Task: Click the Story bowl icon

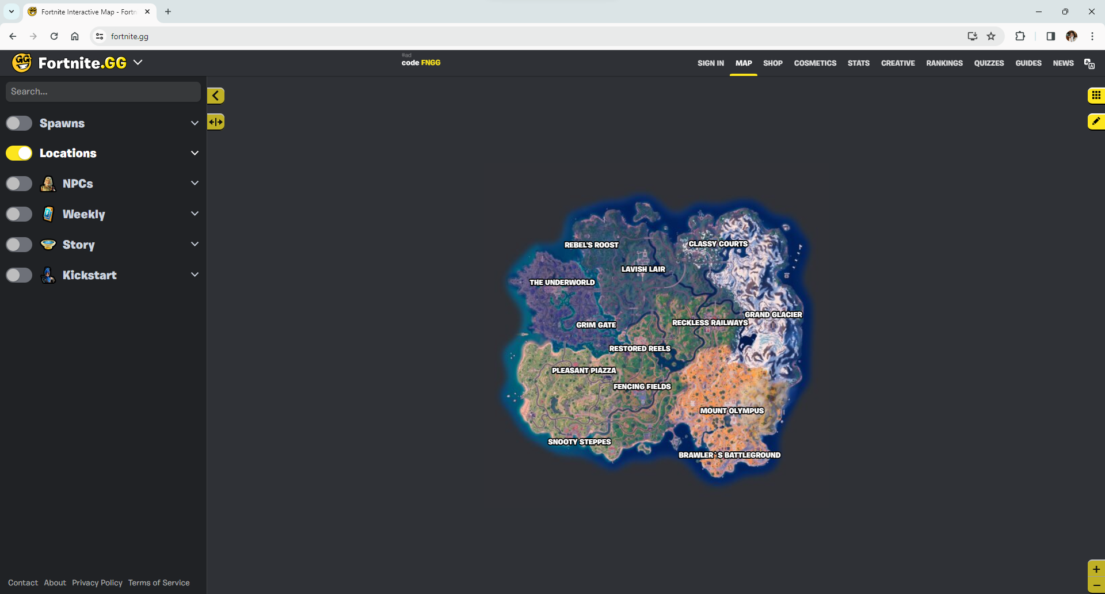Action: 48,245
